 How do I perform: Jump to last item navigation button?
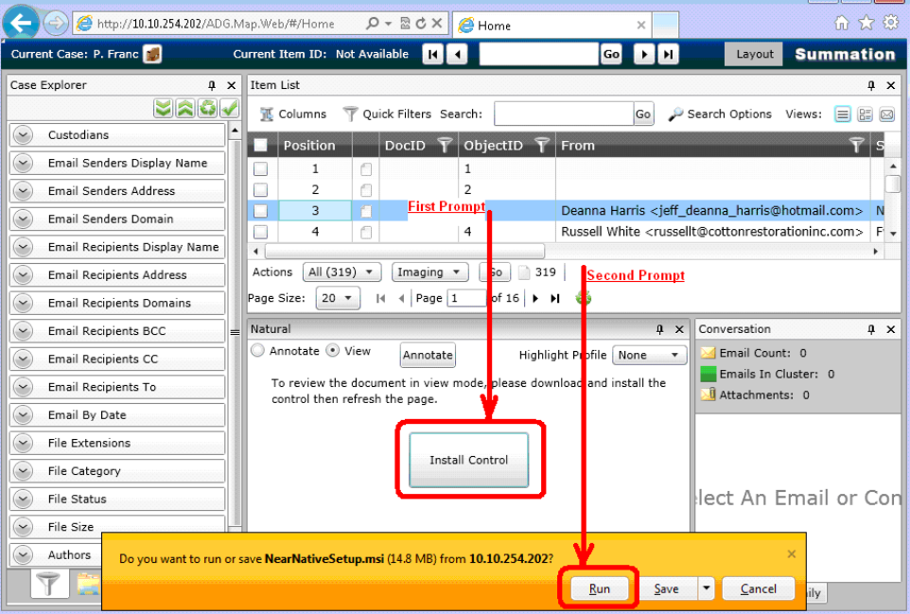point(669,55)
